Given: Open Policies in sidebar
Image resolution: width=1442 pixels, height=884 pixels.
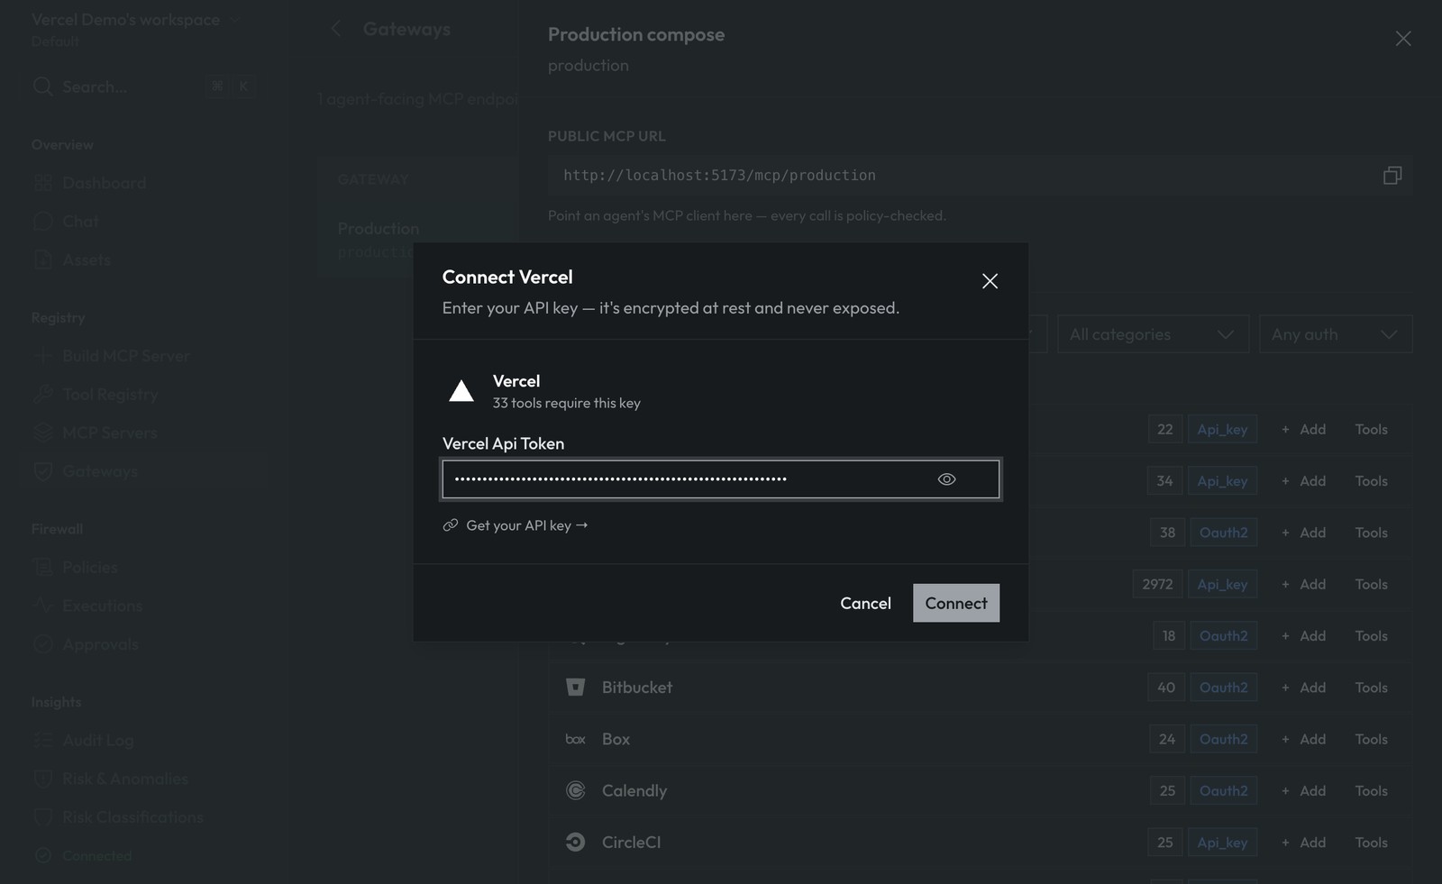Looking at the screenshot, I should point(144,568).
